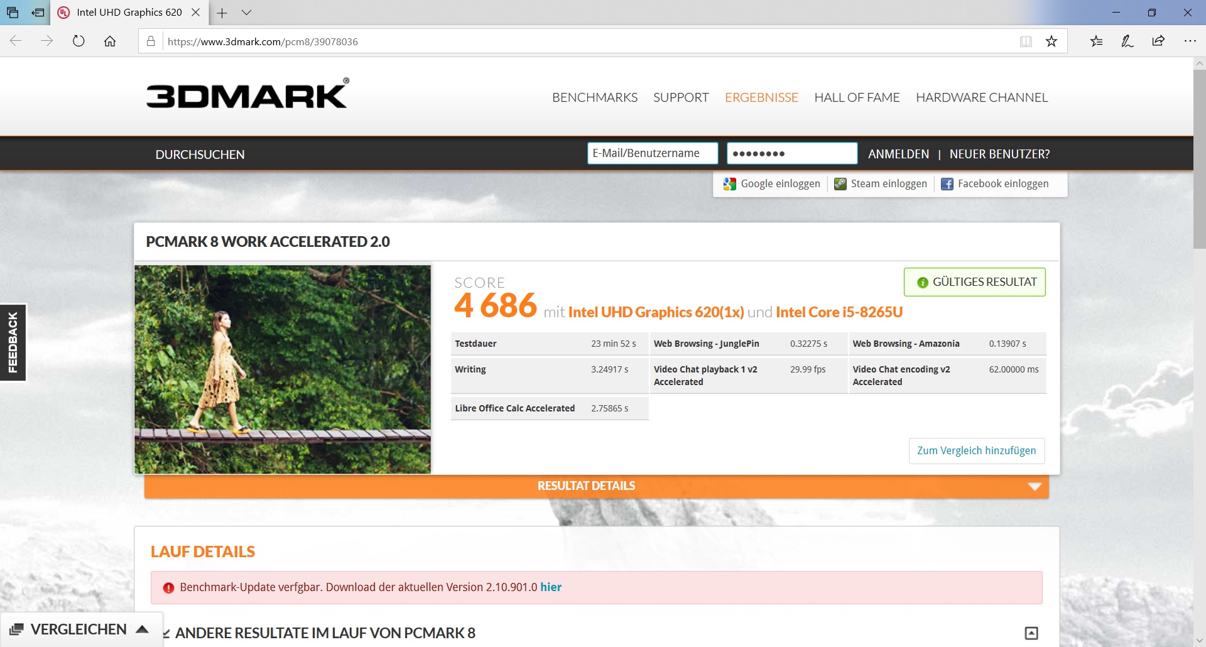
Task: Open the Benchmarks menu
Action: click(x=595, y=97)
